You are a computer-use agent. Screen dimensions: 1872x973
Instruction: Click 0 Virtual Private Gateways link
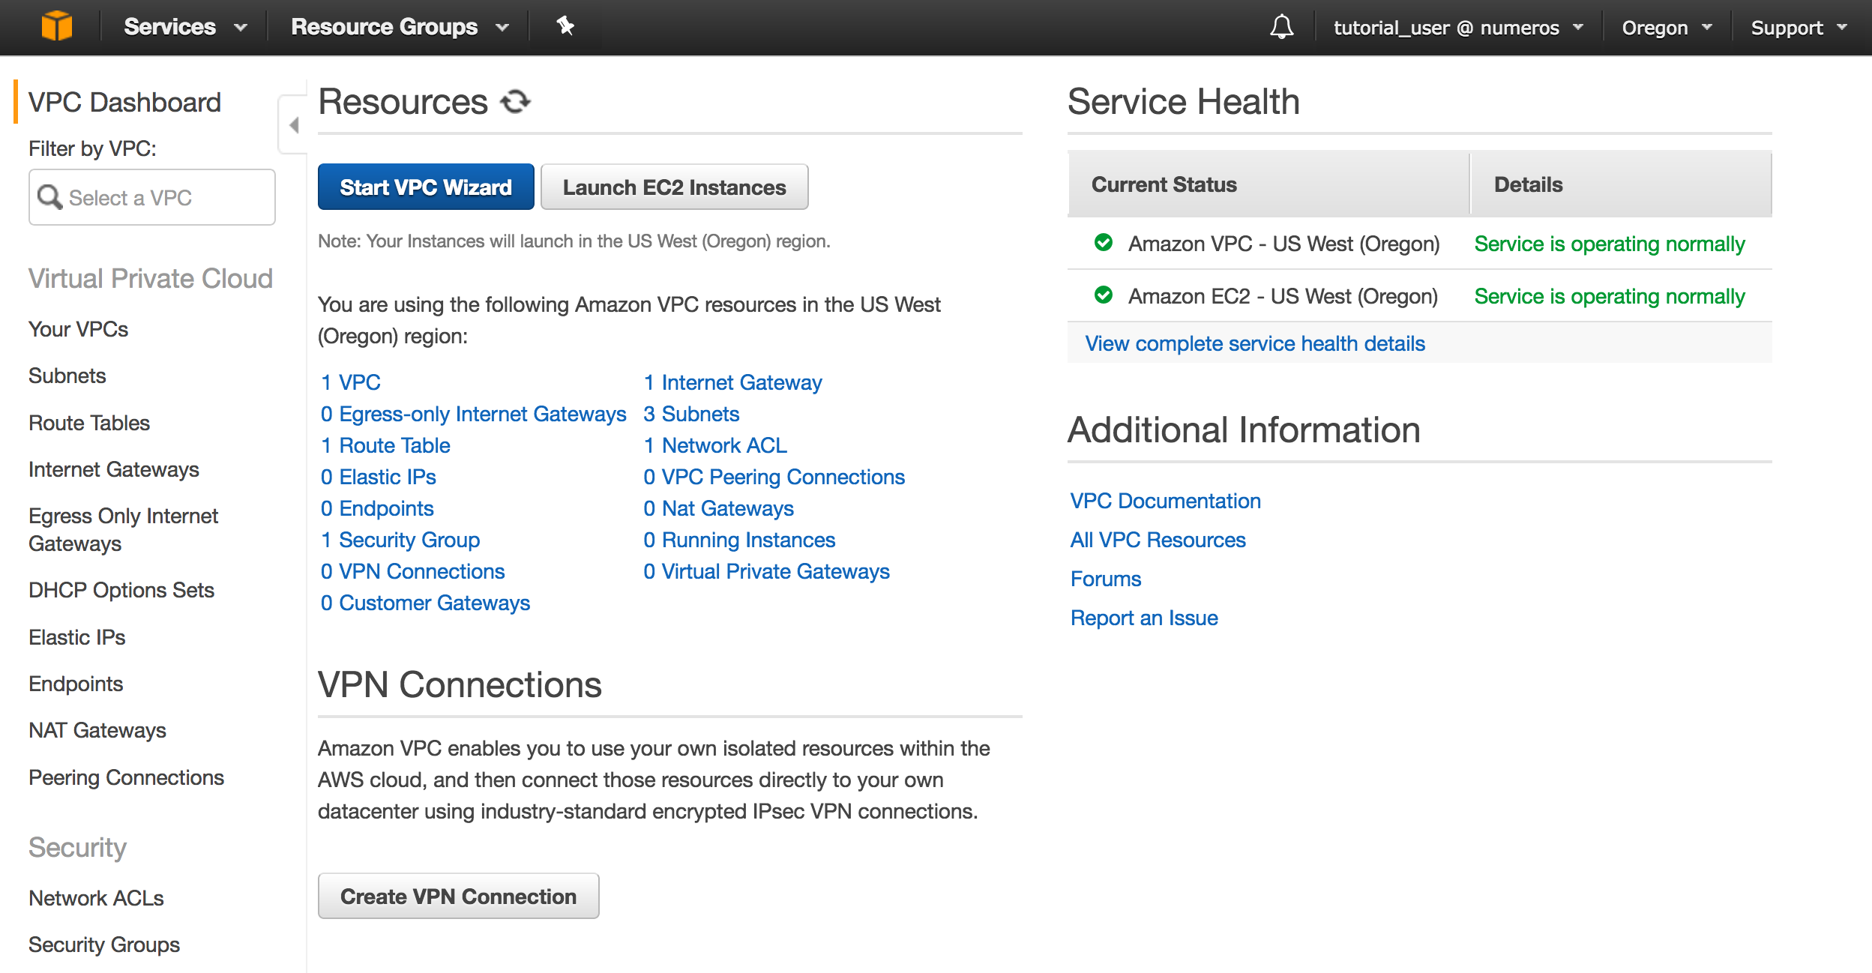[767, 571]
